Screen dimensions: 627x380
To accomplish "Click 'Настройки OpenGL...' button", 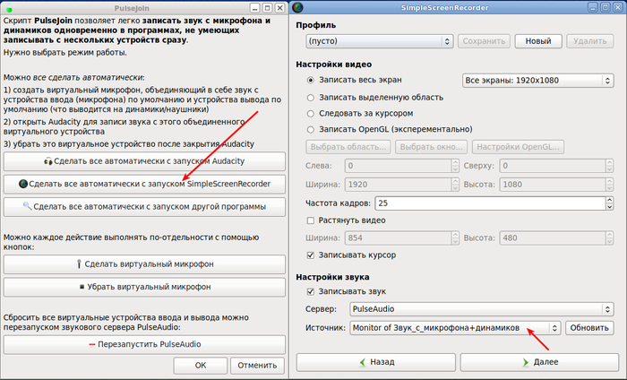I will pyautogui.click(x=518, y=147).
